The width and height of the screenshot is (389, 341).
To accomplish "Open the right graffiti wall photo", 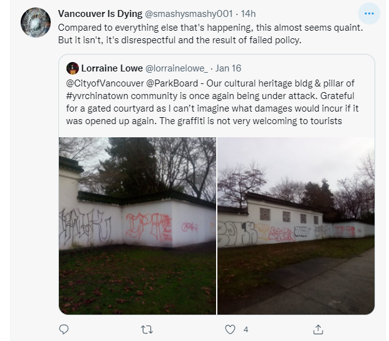I will pyautogui.click(x=296, y=226).
